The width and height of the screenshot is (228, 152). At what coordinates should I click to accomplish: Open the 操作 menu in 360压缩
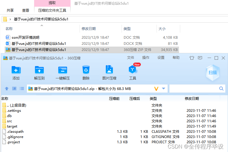146,58
